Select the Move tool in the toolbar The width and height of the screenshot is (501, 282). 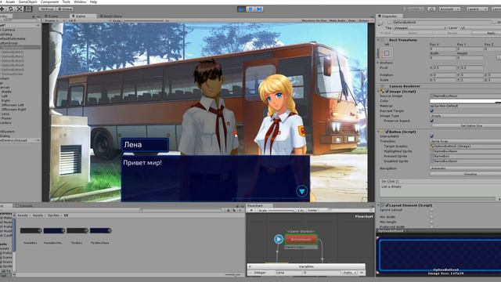tap(2, 9)
